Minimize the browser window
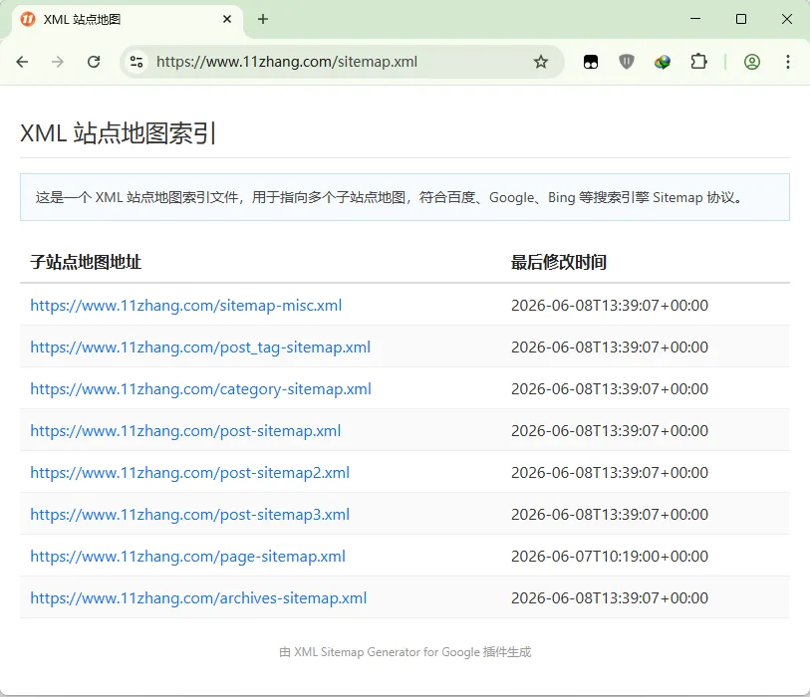Viewport: 810px width, 697px height. (x=695, y=19)
